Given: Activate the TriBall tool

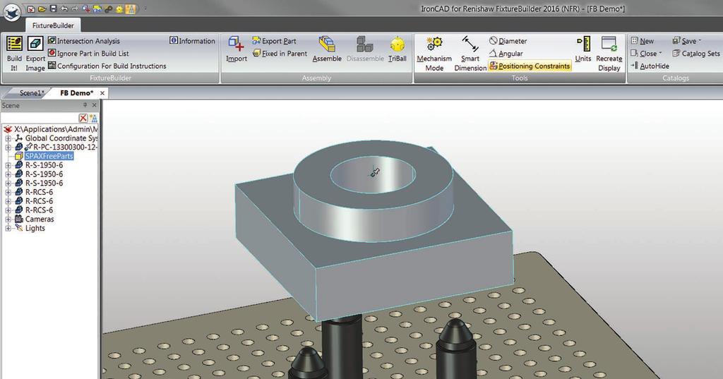Looking at the screenshot, I should click(398, 49).
